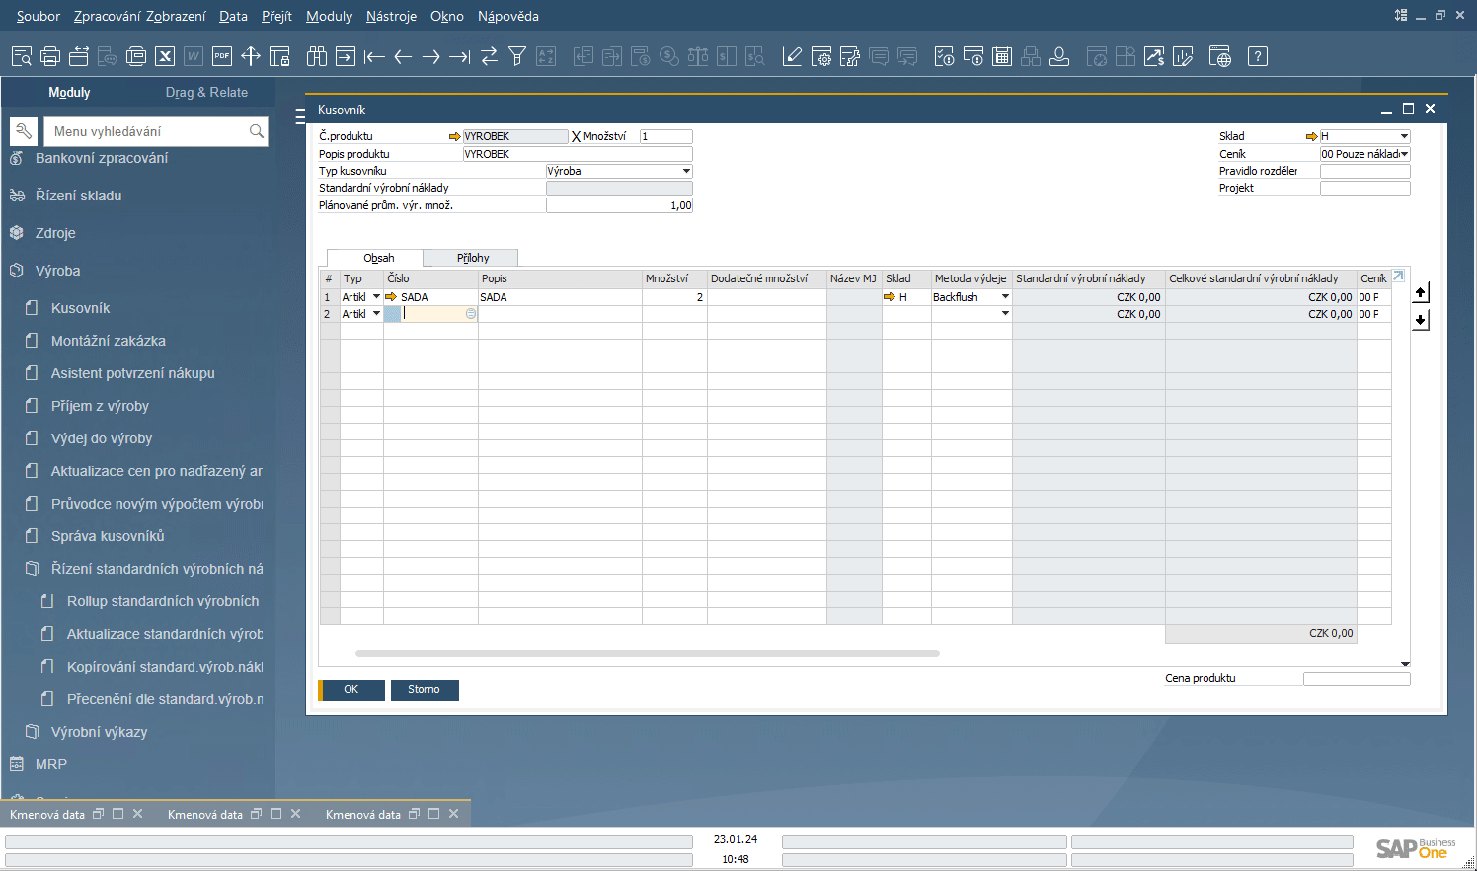
Task: Export to Excel via toolbar icon
Action: click(165, 56)
